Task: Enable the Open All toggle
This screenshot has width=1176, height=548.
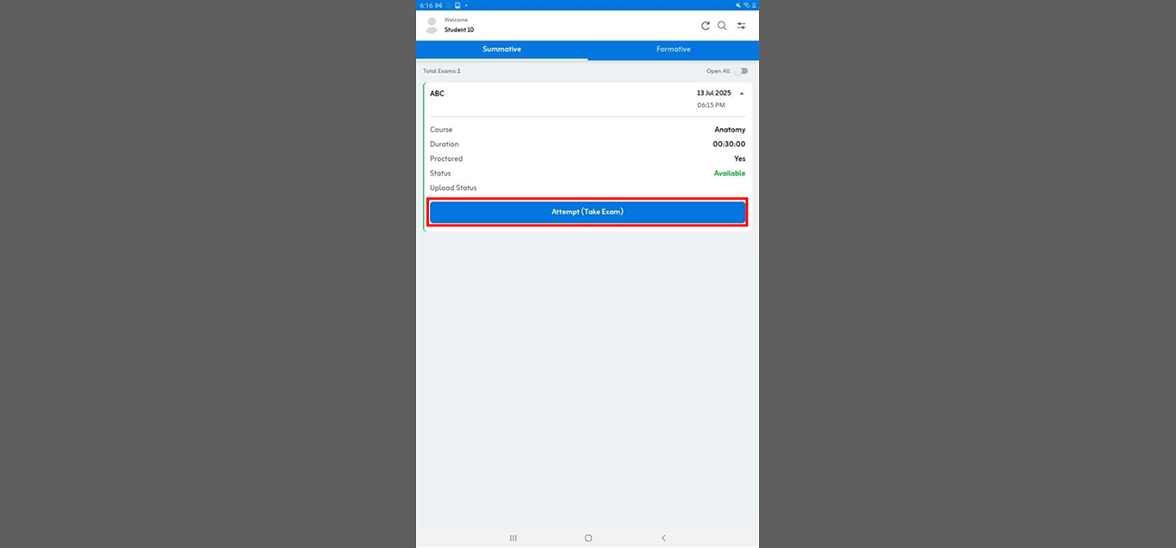Action: (x=740, y=71)
